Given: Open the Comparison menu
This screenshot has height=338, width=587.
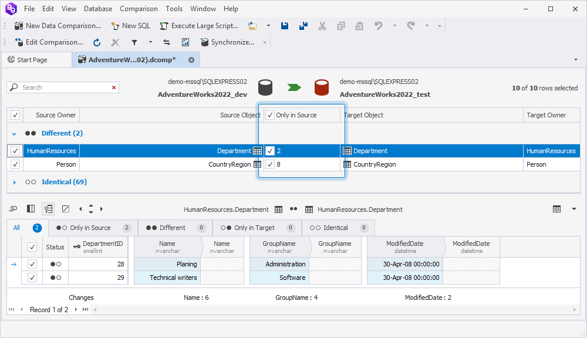Looking at the screenshot, I should point(139,9).
